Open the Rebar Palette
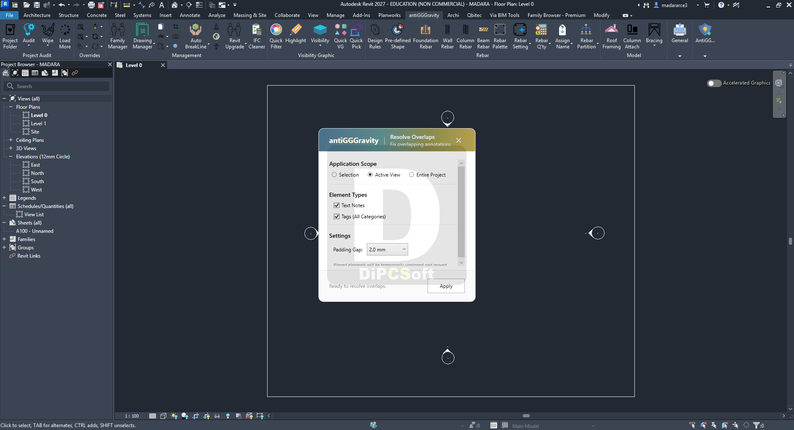The height and width of the screenshot is (430, 794). pos(500,36)
